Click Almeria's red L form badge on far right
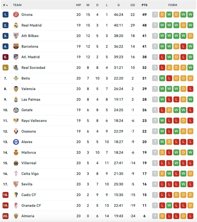The height and width of the screenshot is (222, 197). click(190, 216)
